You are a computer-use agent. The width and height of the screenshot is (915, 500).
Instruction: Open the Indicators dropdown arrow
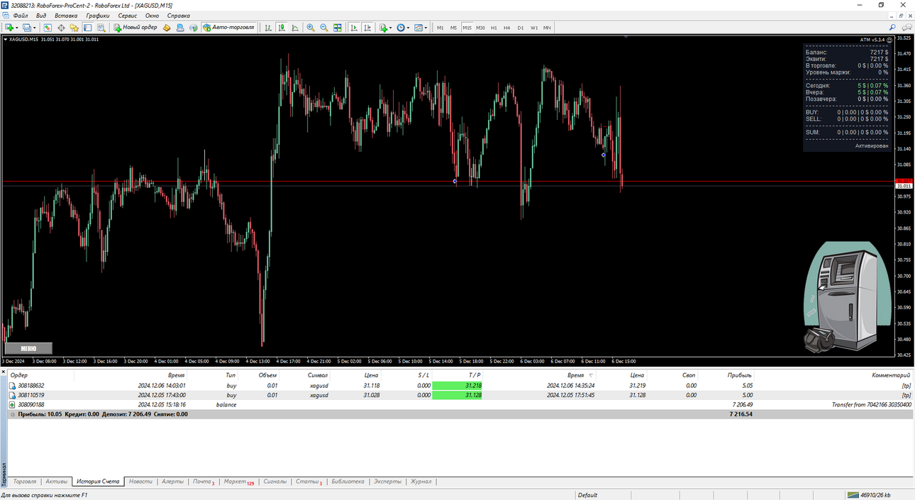[x=391, y=28]
